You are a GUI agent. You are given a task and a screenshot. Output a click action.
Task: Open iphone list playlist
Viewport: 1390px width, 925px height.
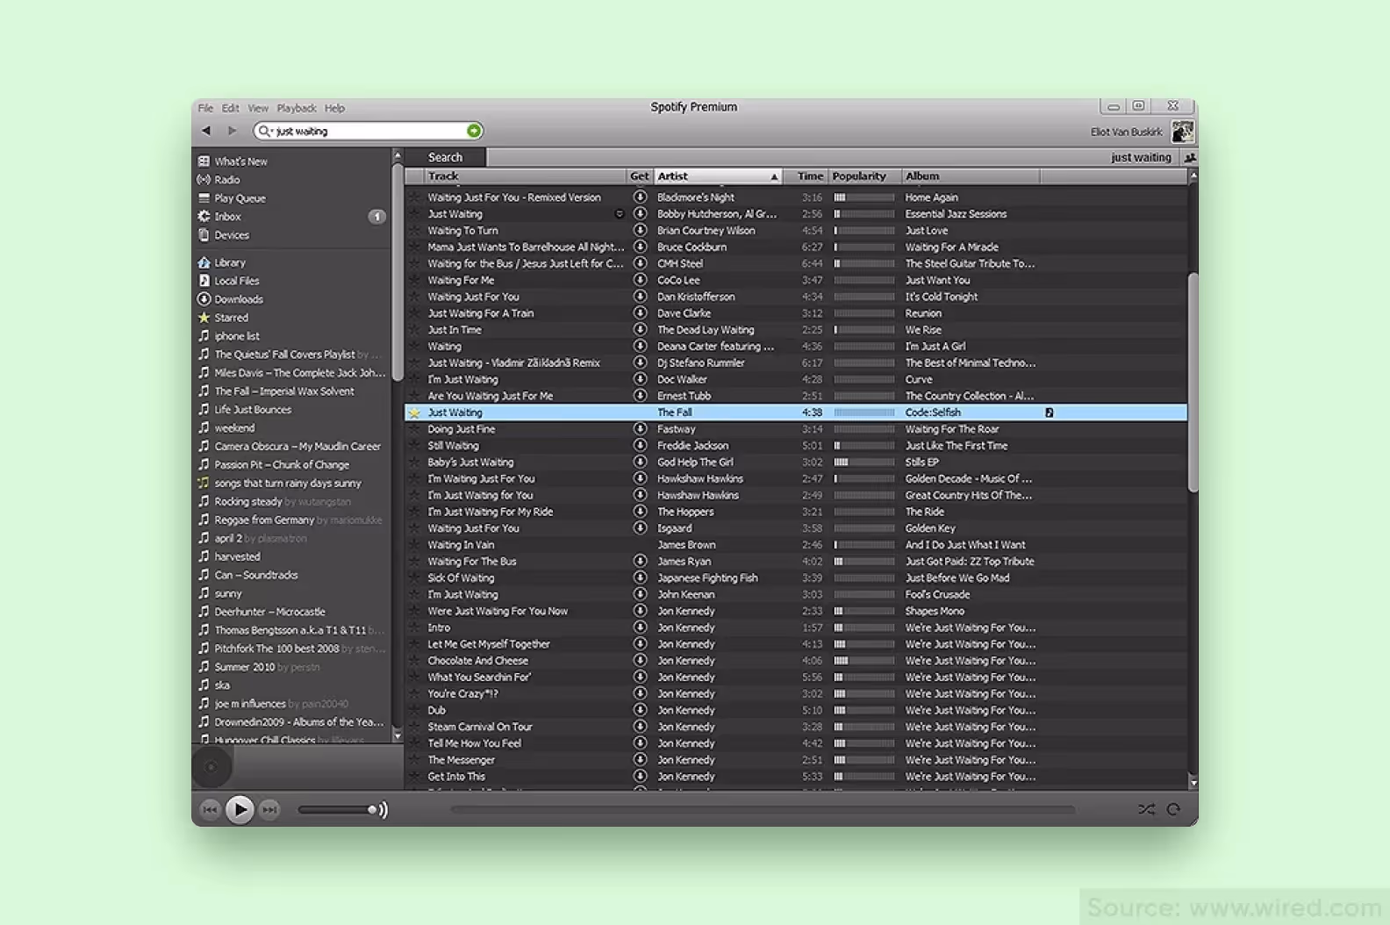click(x=237, y=336)
